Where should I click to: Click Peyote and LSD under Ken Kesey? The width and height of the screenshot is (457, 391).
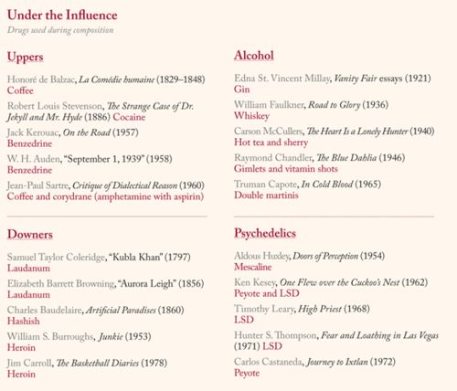pos(267,293)
